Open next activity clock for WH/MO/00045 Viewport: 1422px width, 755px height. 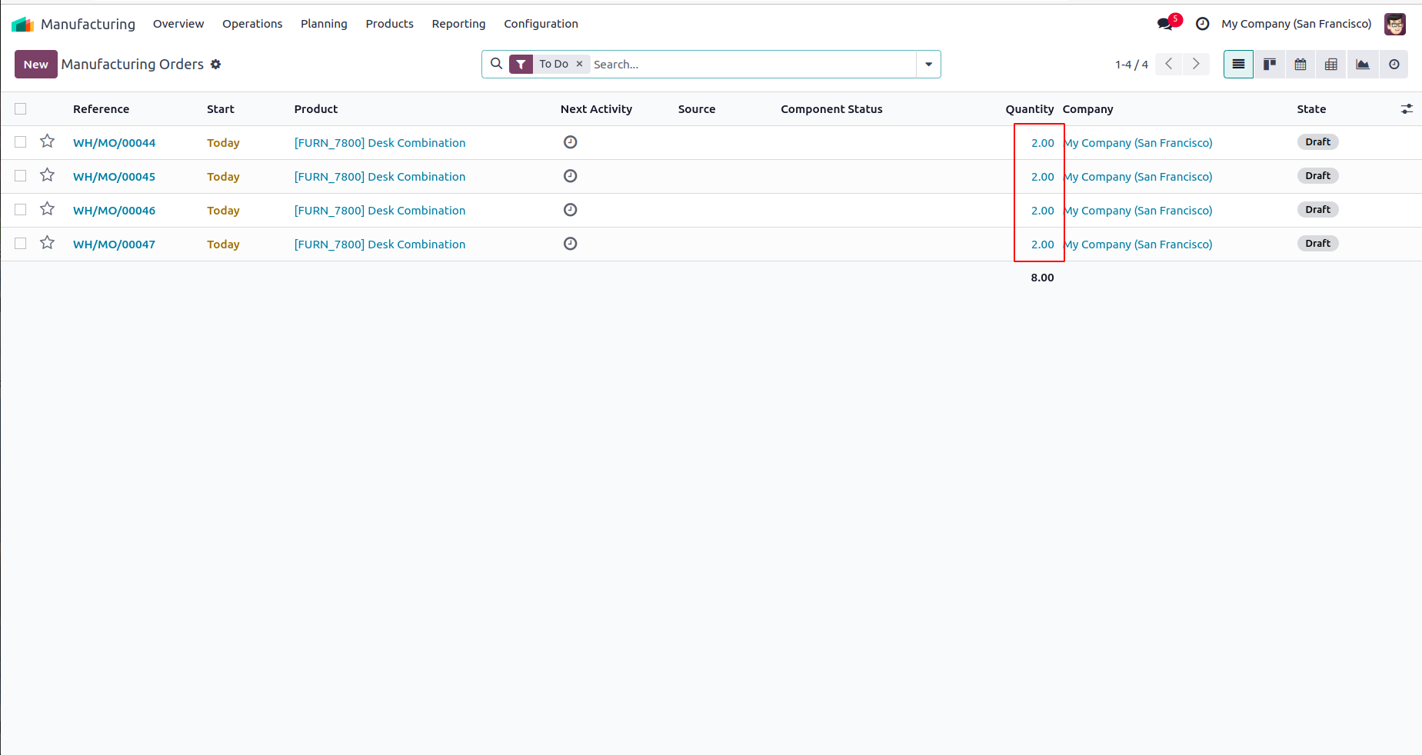570,176
